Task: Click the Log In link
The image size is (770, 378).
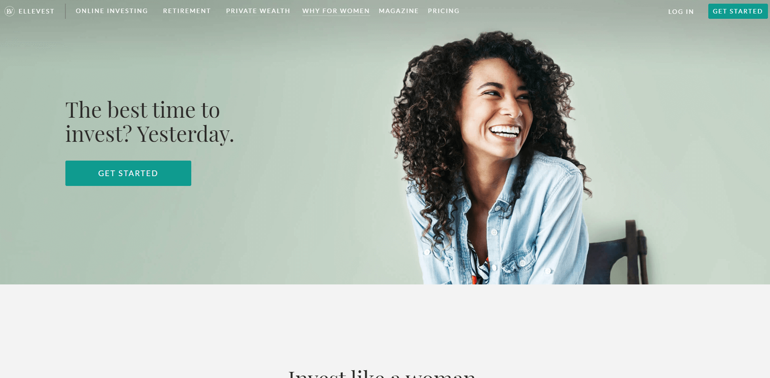Action: pos(681,11)
